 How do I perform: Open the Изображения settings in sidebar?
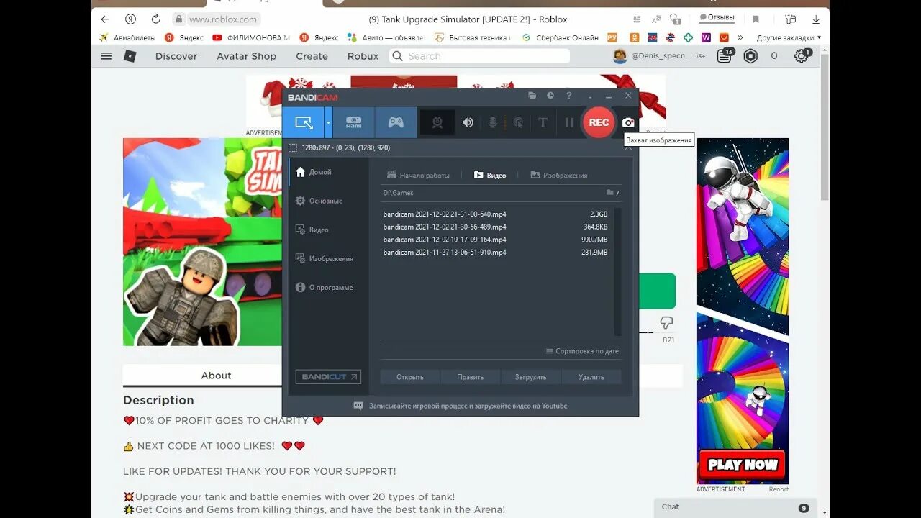324,259
